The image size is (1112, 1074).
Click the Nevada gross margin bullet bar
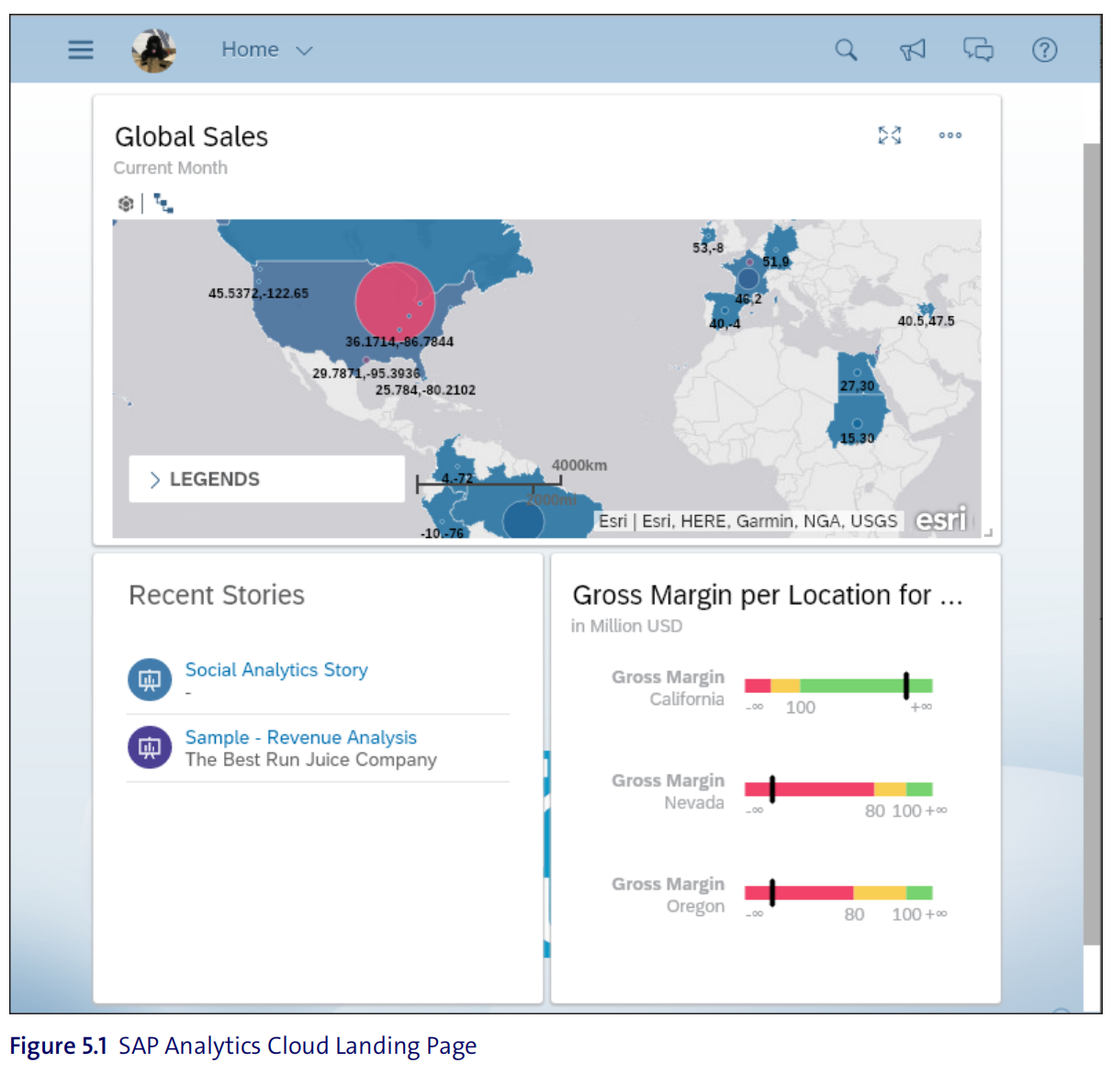pos(838,789)
